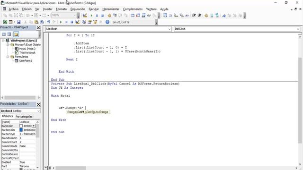Select UserForm1 in the project tree
The width and height of the screenshot is (303, 170).
coord(26,61)
